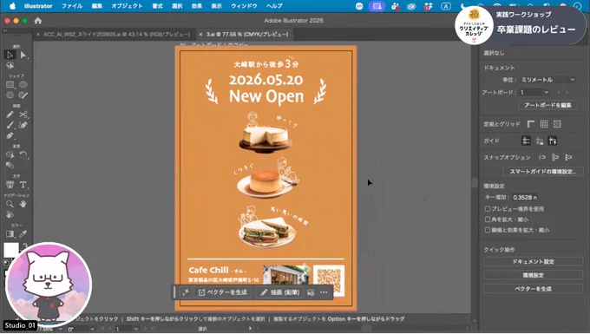This screenshot has width=590, height=334.
Task: Open the ヘルプ menu
Action: click(x=274, y=6)
